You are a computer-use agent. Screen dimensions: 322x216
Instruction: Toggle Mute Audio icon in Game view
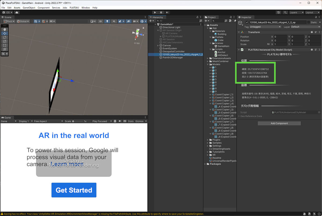(x=120, y=121)
